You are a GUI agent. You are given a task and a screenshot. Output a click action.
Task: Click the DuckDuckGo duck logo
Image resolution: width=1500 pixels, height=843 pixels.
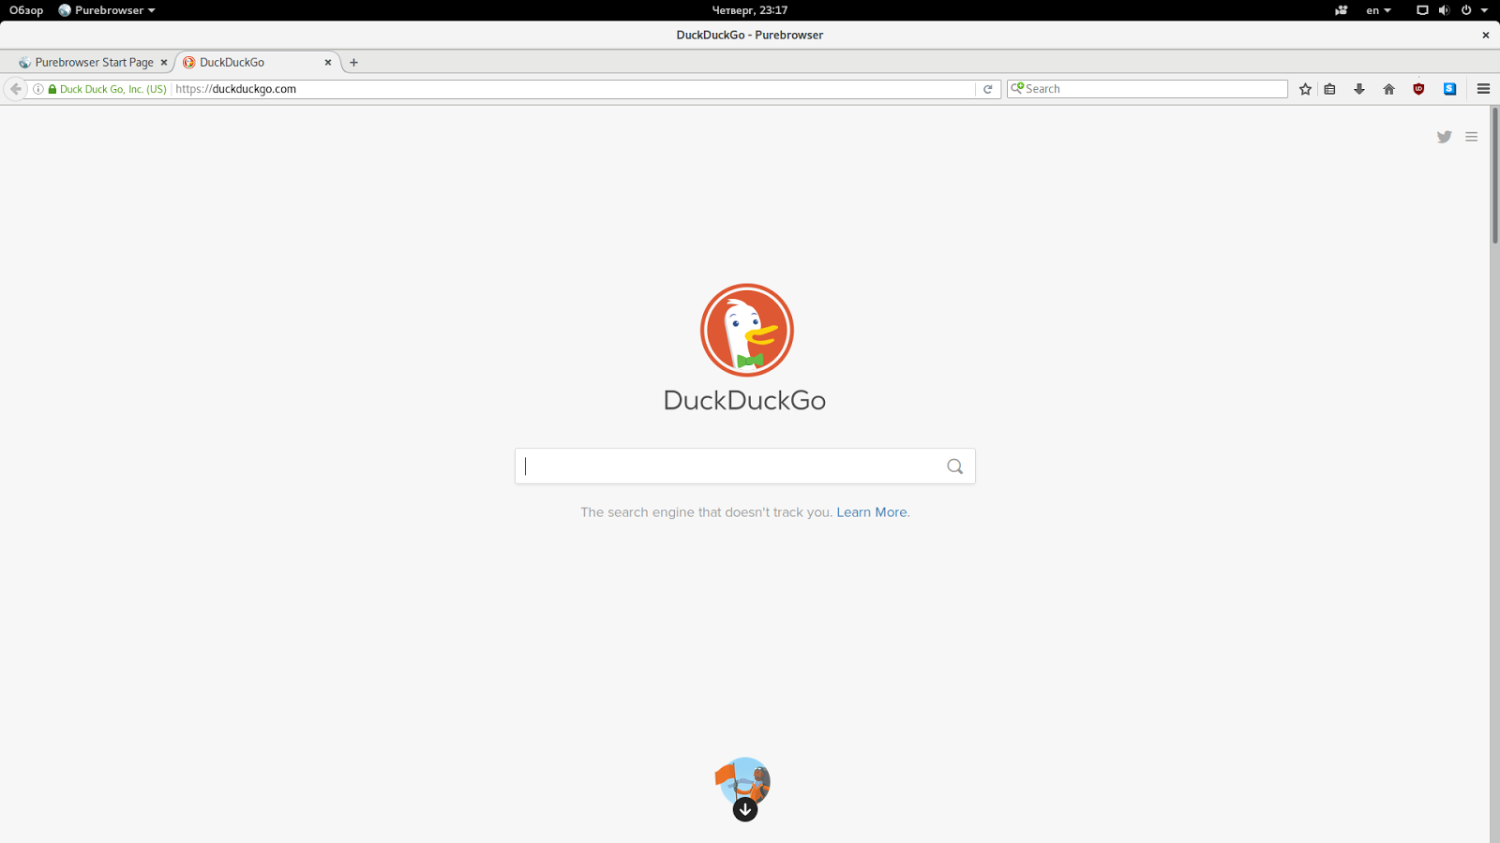coord(747,330)
